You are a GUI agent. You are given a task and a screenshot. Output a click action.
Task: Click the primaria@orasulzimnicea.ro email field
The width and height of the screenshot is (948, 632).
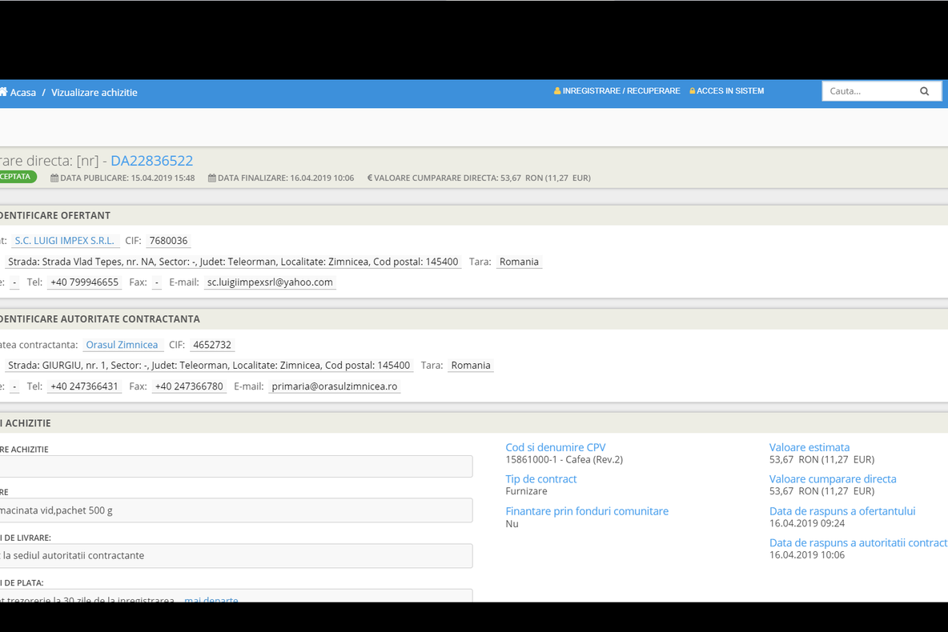coord(335,386)
